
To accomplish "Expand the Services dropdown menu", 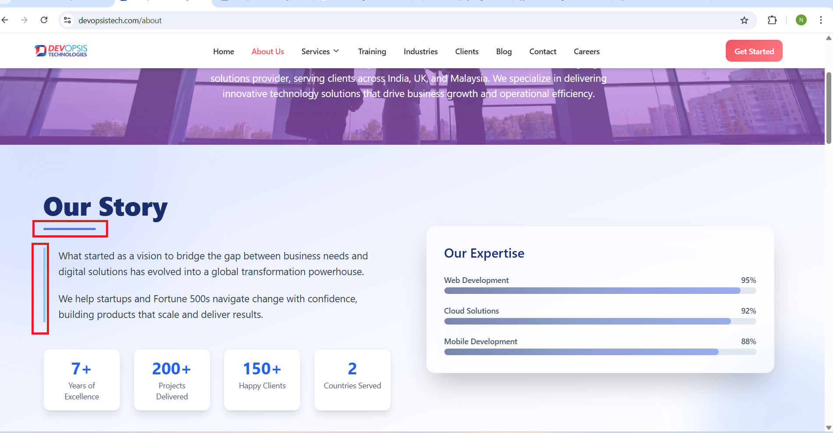I will tap(320, 52).
